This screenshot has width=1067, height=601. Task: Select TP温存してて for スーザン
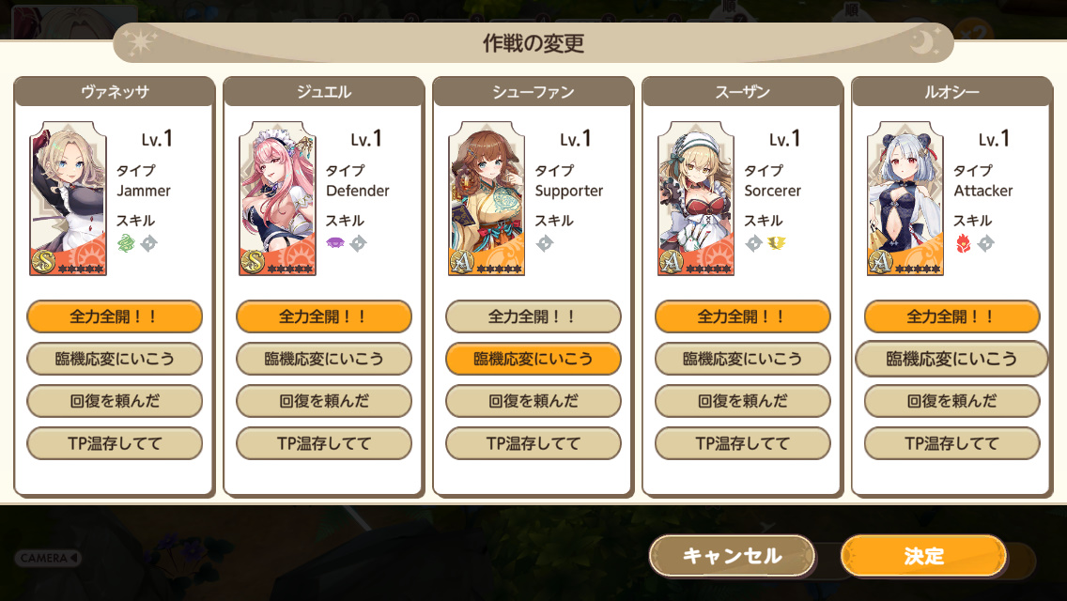point(742,443)
